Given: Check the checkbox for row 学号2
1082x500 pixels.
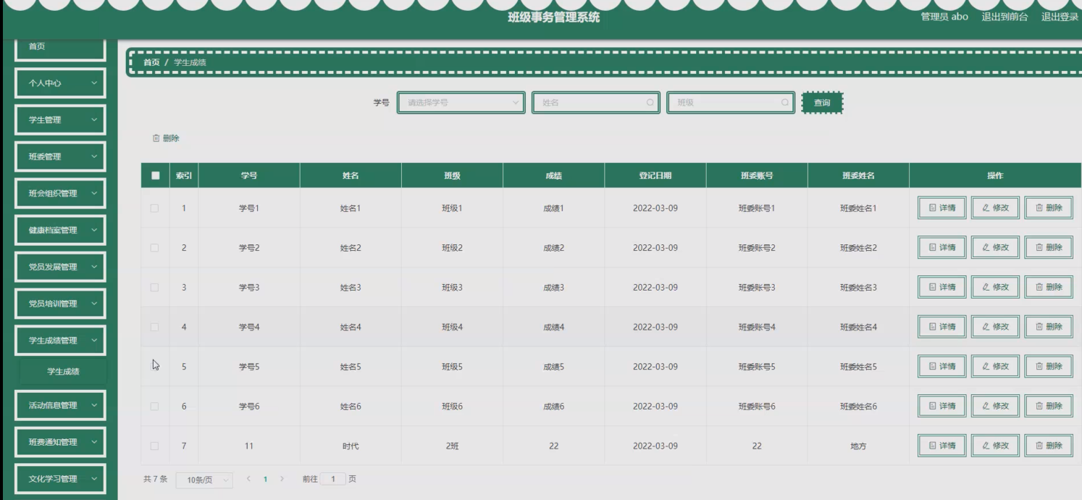Looking at the screenshot, I should click(x=154, y=248).
